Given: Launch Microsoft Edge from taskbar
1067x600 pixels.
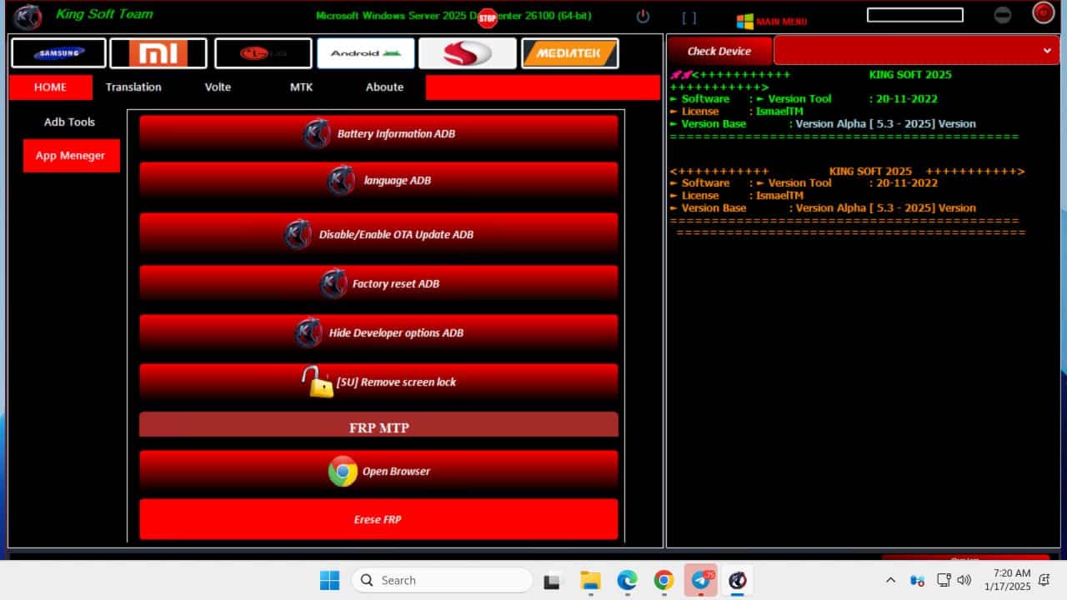Looking at the screenshot, I should coord(627,580).
